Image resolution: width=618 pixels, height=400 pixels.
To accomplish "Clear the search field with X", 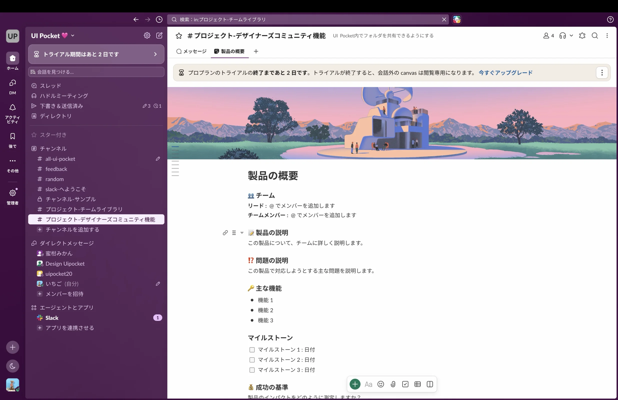I will point(444,19).
